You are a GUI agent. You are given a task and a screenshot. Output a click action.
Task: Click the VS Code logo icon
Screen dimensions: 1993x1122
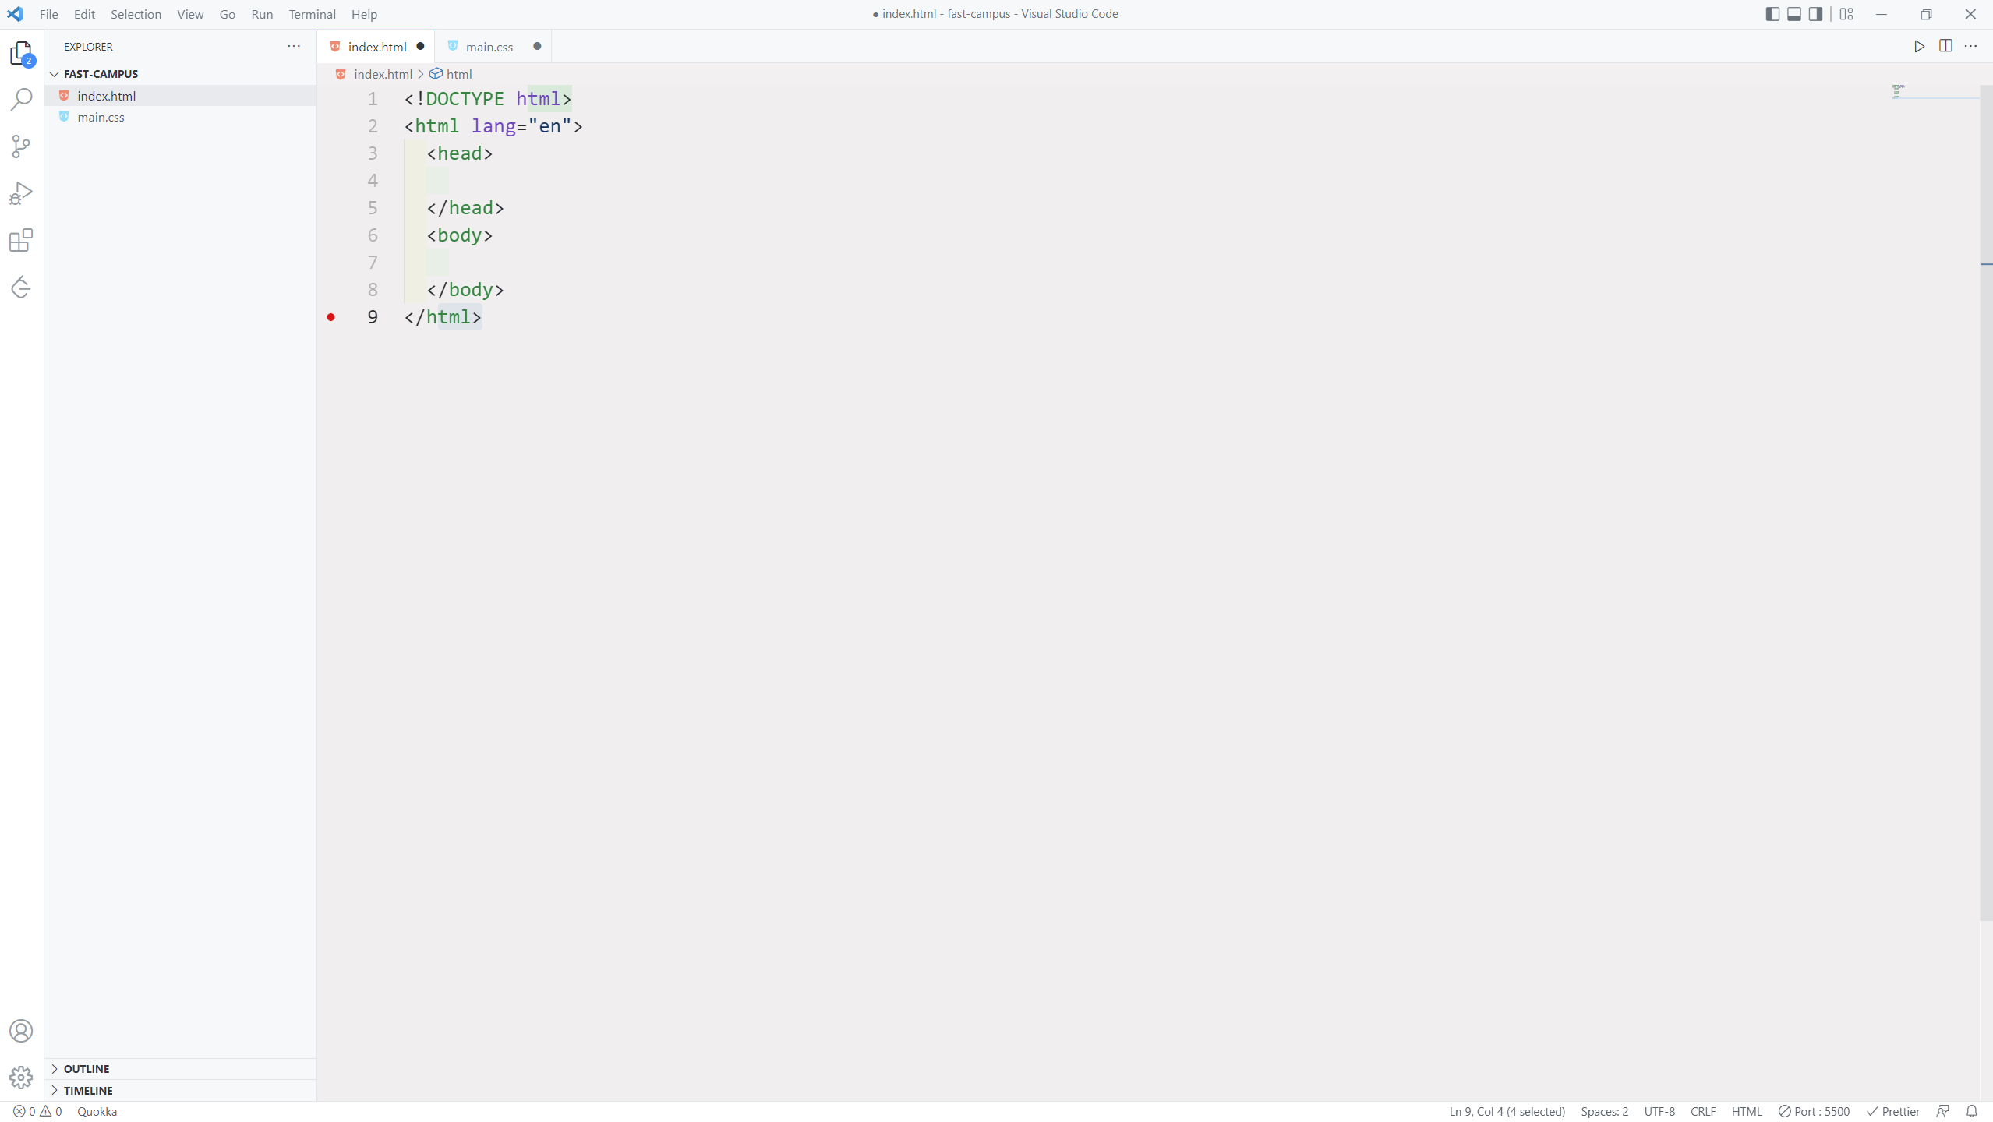coord(15,14)
